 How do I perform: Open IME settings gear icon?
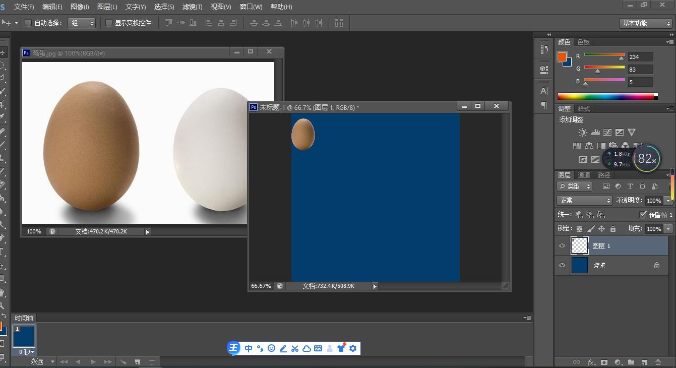coord(353,348)
